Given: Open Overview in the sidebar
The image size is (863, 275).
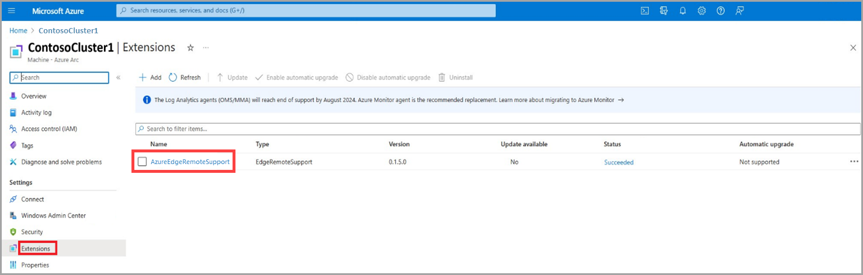Looking at the screenshot, I should [x=34, y=96].
